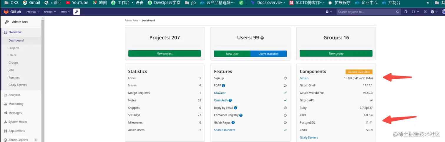Click the Users statistics button
The image size is (445, 142).
pyautogui.click(x=268, y=54)
